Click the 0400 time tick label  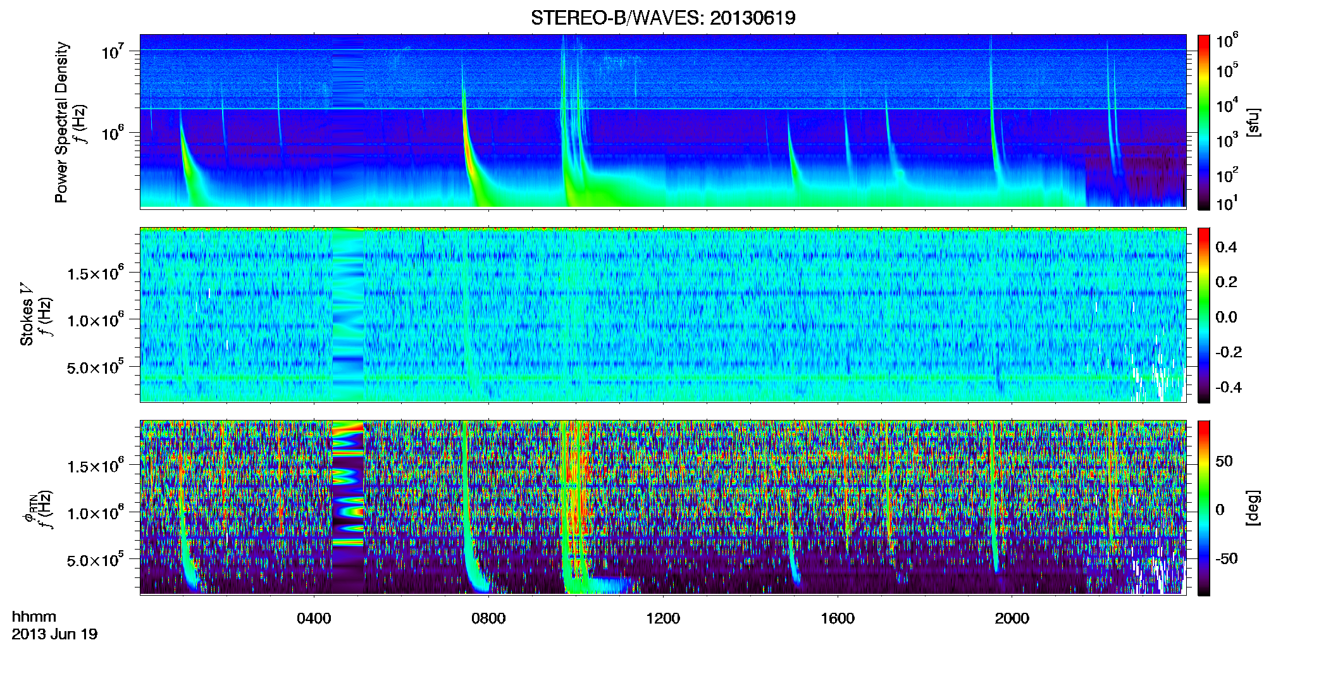tap(314, 618)
